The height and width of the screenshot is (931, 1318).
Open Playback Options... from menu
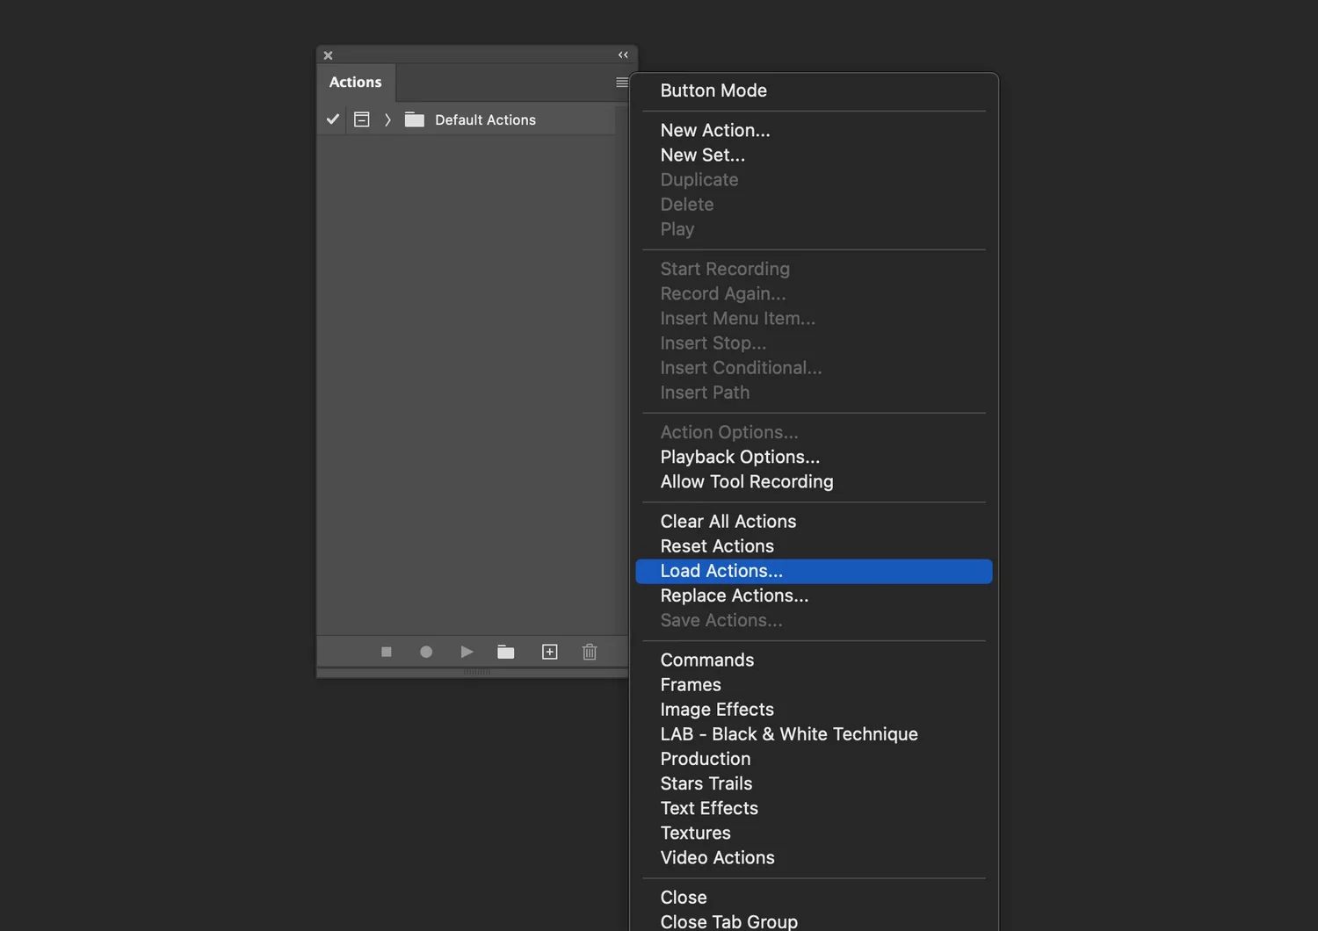[x=814, y=457]
